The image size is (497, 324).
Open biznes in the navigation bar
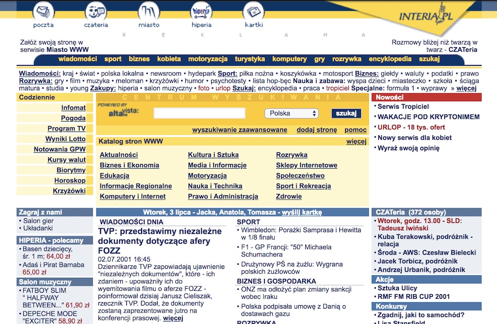[139, 59]
